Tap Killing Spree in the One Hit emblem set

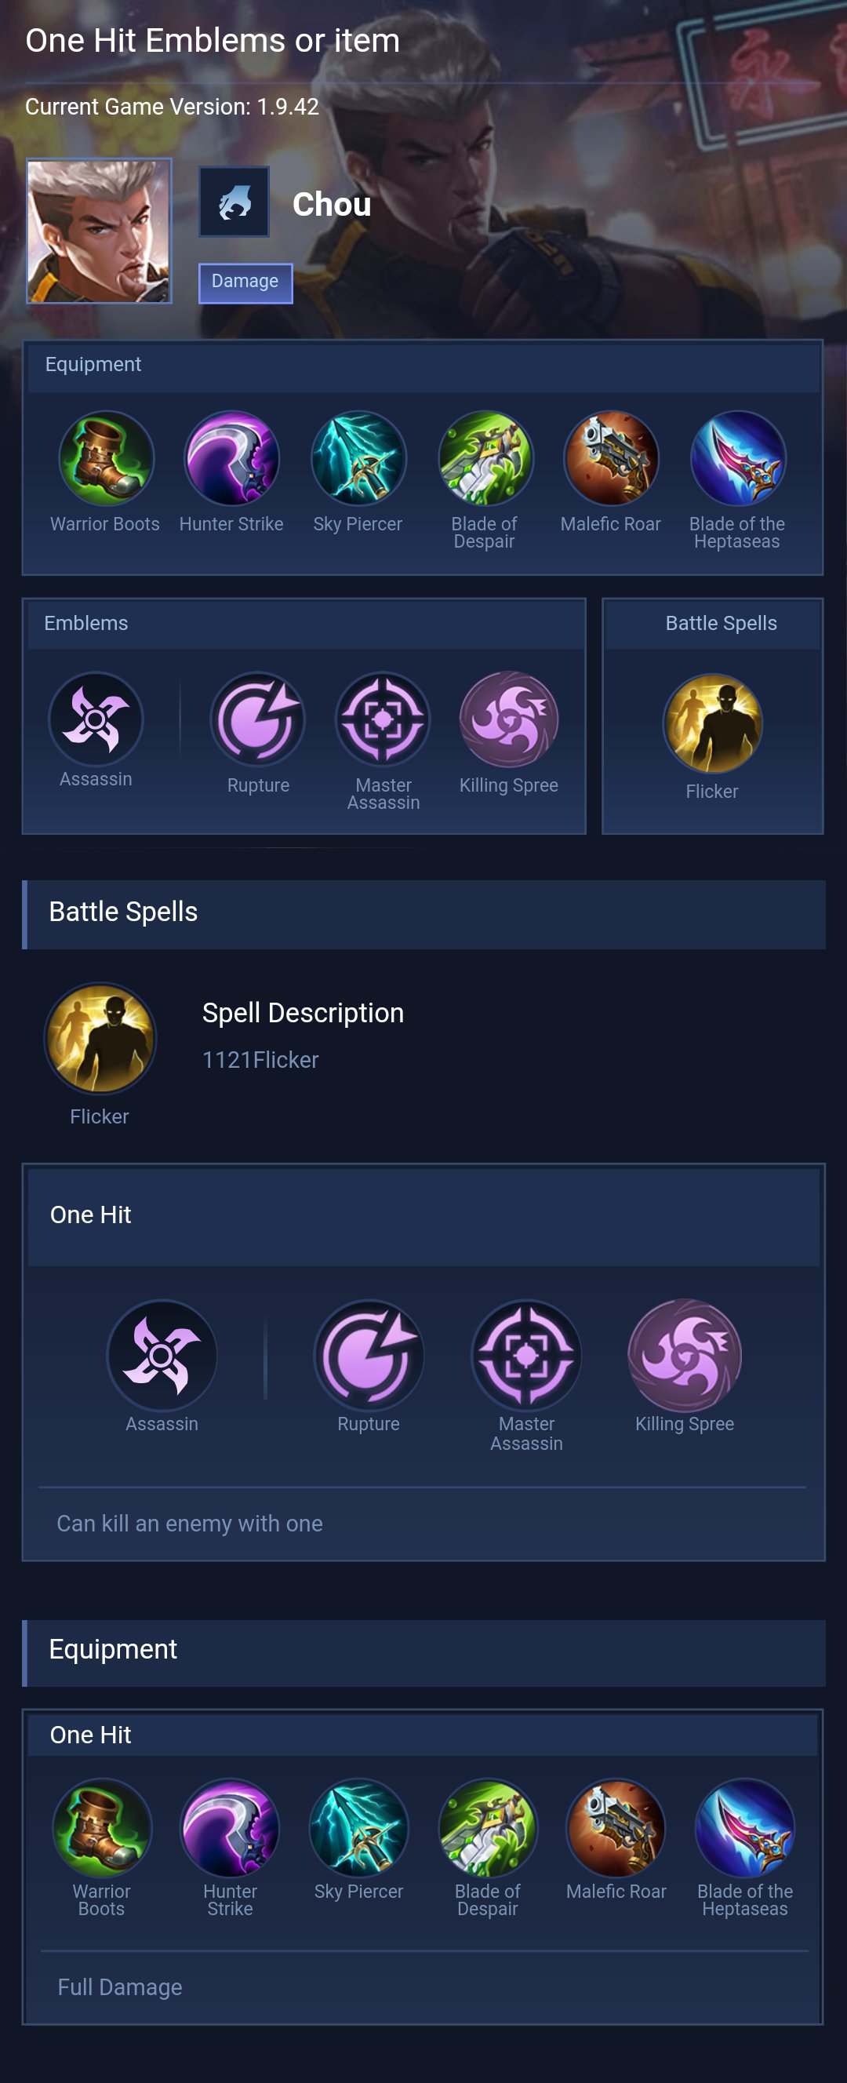(685, 1354)
